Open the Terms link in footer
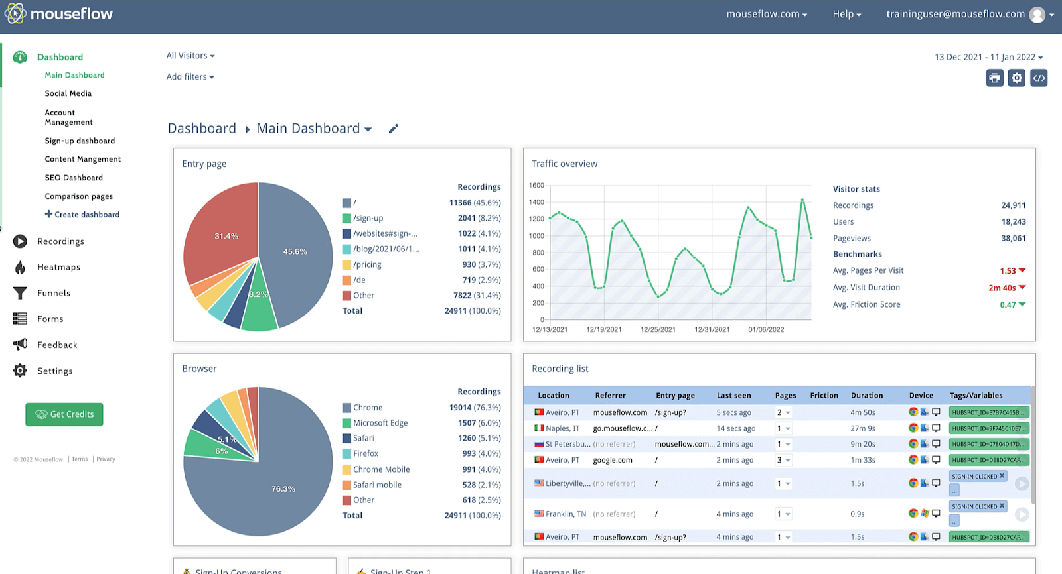 pos(80,459)
